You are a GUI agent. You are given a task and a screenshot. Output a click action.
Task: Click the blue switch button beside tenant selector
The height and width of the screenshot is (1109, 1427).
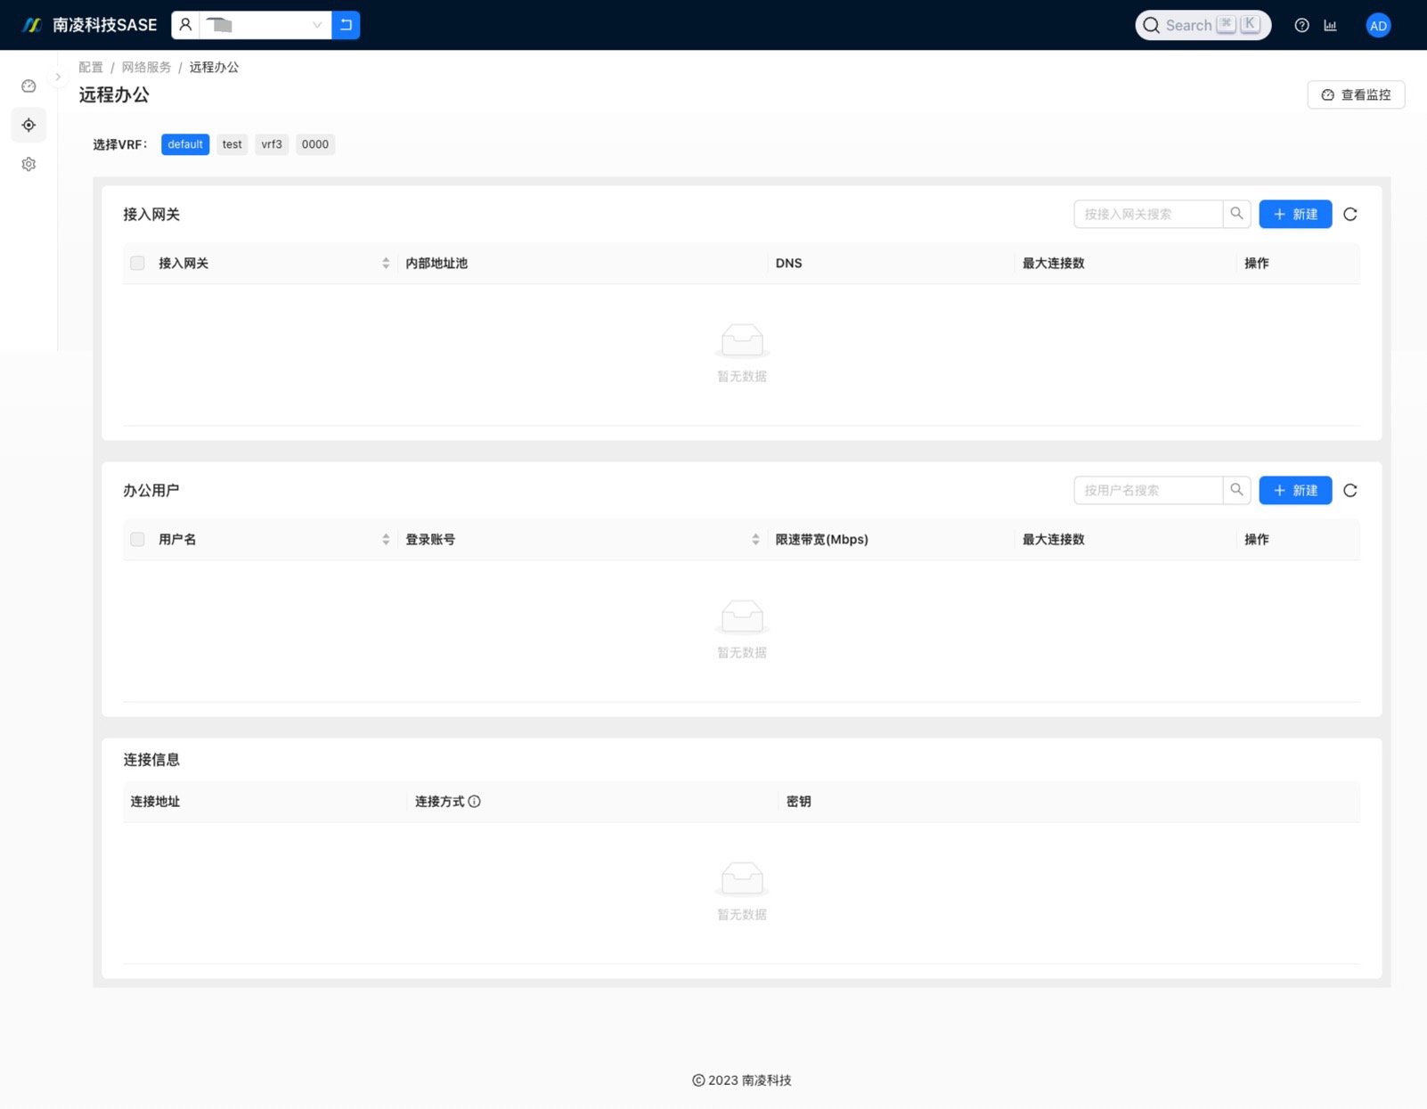346,25
